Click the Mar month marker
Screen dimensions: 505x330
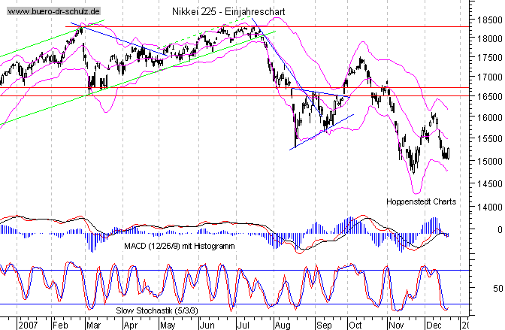point(93,325)
